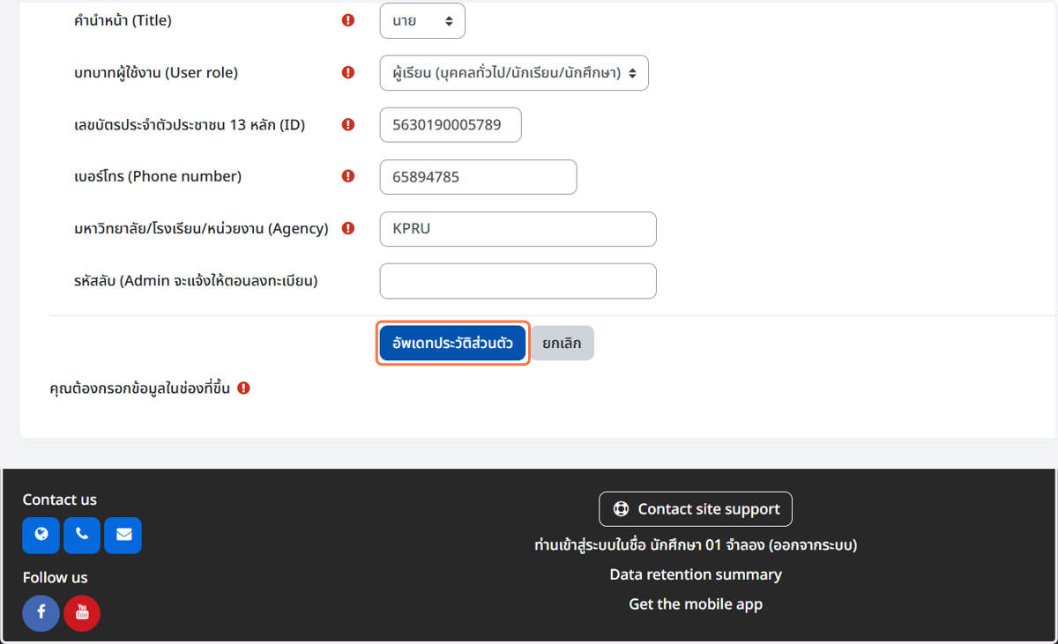The image size is (1058, 644).
Task: Click the บทบาทผู้ใช้งาน (User role) label
Action: [156, 72]
